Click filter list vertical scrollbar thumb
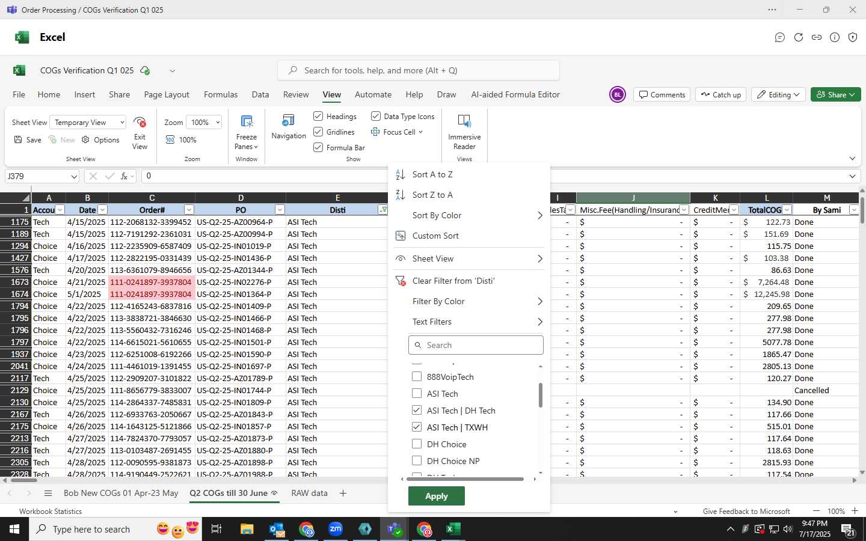 (541, 395)
